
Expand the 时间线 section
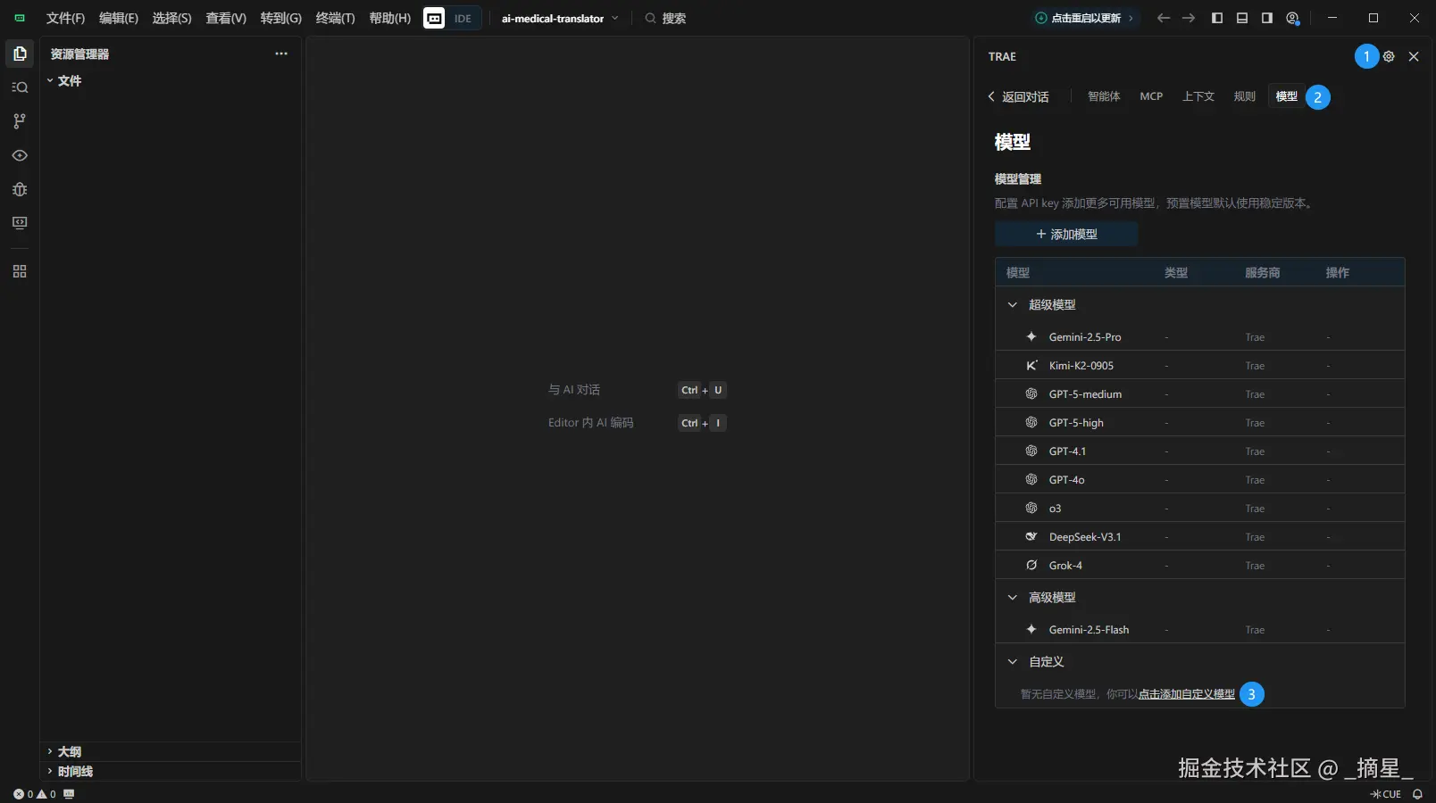pyautogui.click(x=170, y=771)
